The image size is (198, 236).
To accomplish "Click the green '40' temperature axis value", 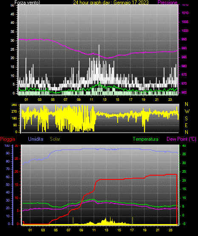I will 184,145.
